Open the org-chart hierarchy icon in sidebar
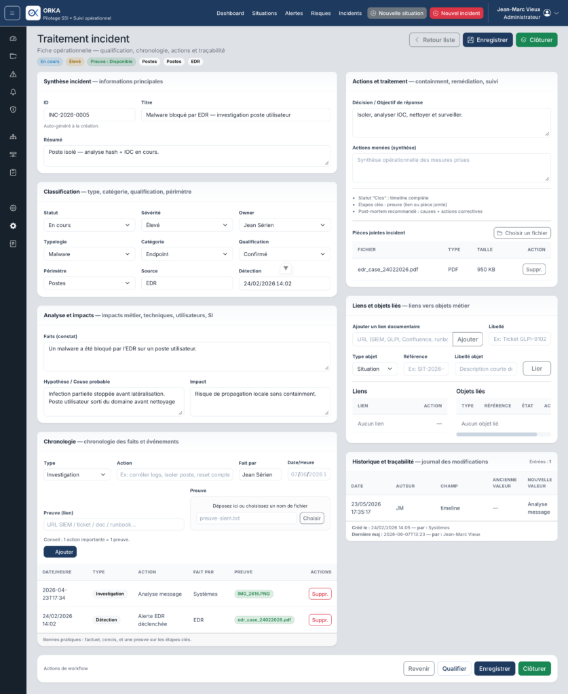The height and width of the screenshot is (694, 568). pos(14,137)
